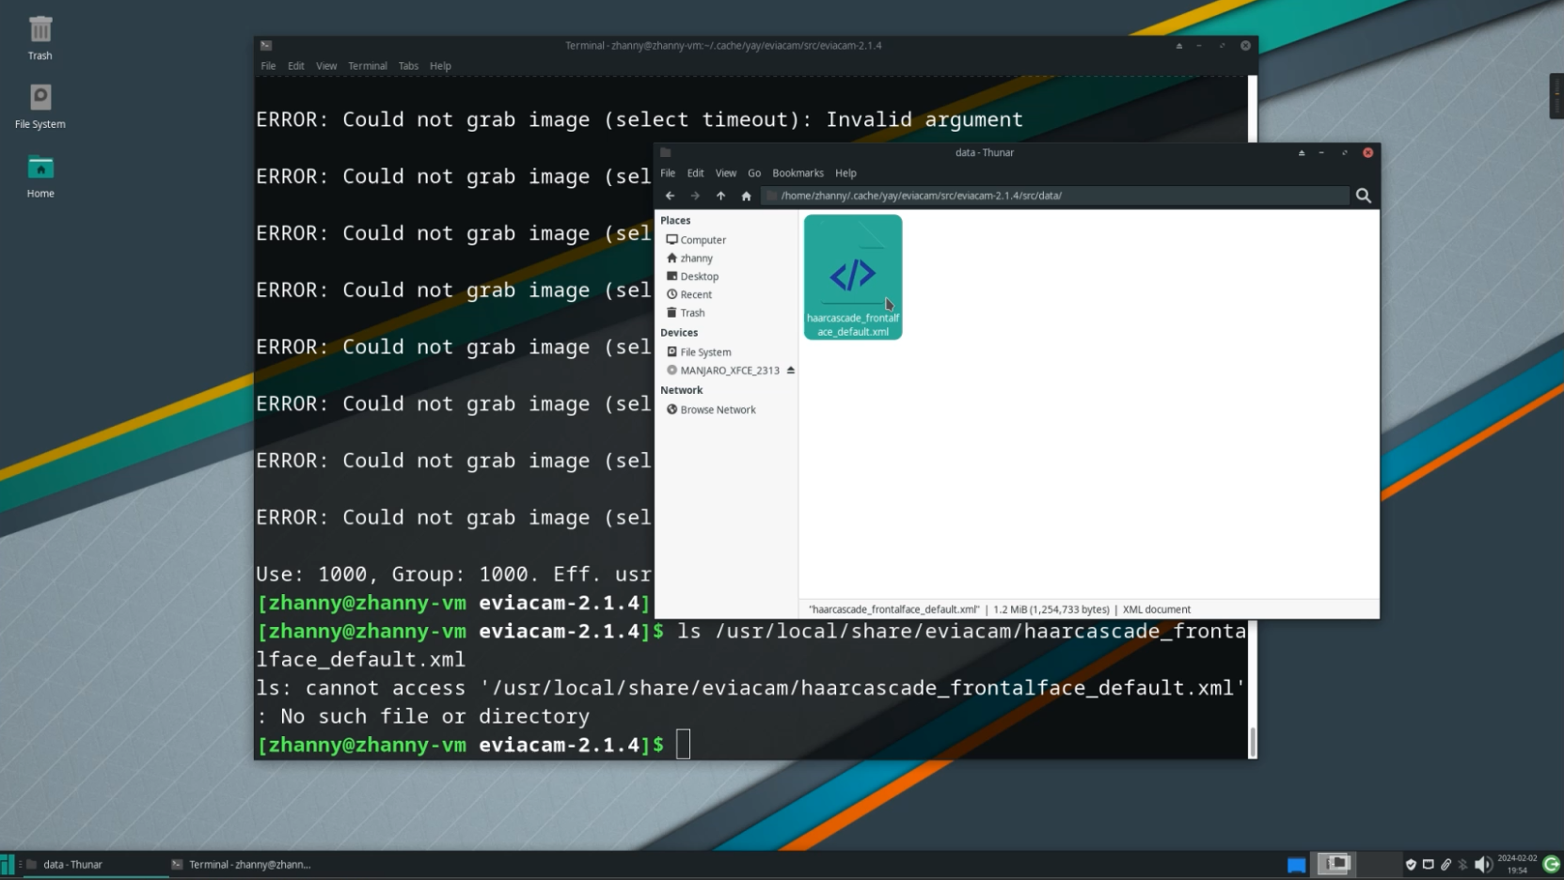The width and height of the screenshot is (1564, 880).
Task: Click the 'data - Thunar' title bar text
Action: pos(985,152)
